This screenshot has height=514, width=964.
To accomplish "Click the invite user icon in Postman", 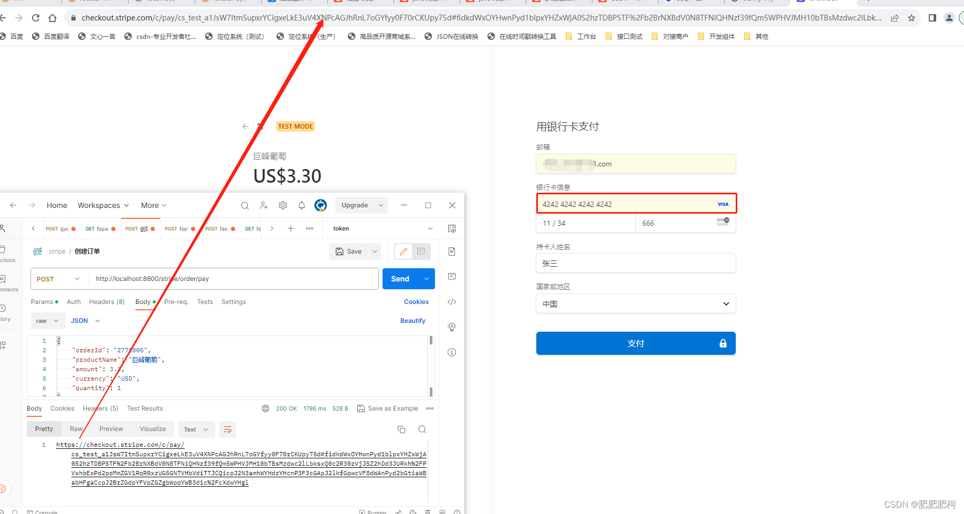I will [x=264, y=205].
